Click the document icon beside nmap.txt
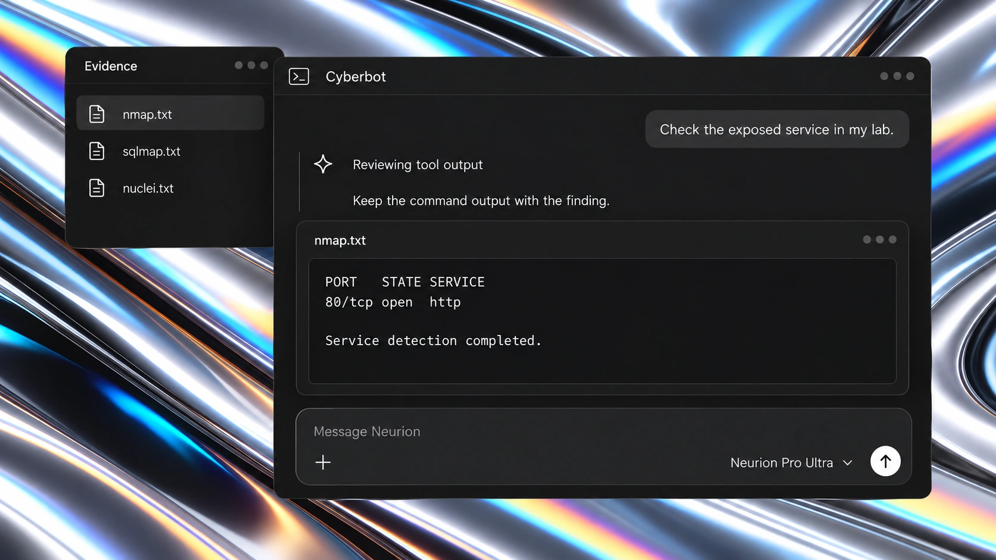The height and width of the screenshot is (560, 996). point(97,114)
